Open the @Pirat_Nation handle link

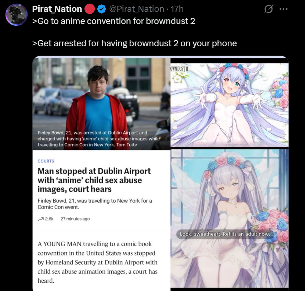[136, 9]
